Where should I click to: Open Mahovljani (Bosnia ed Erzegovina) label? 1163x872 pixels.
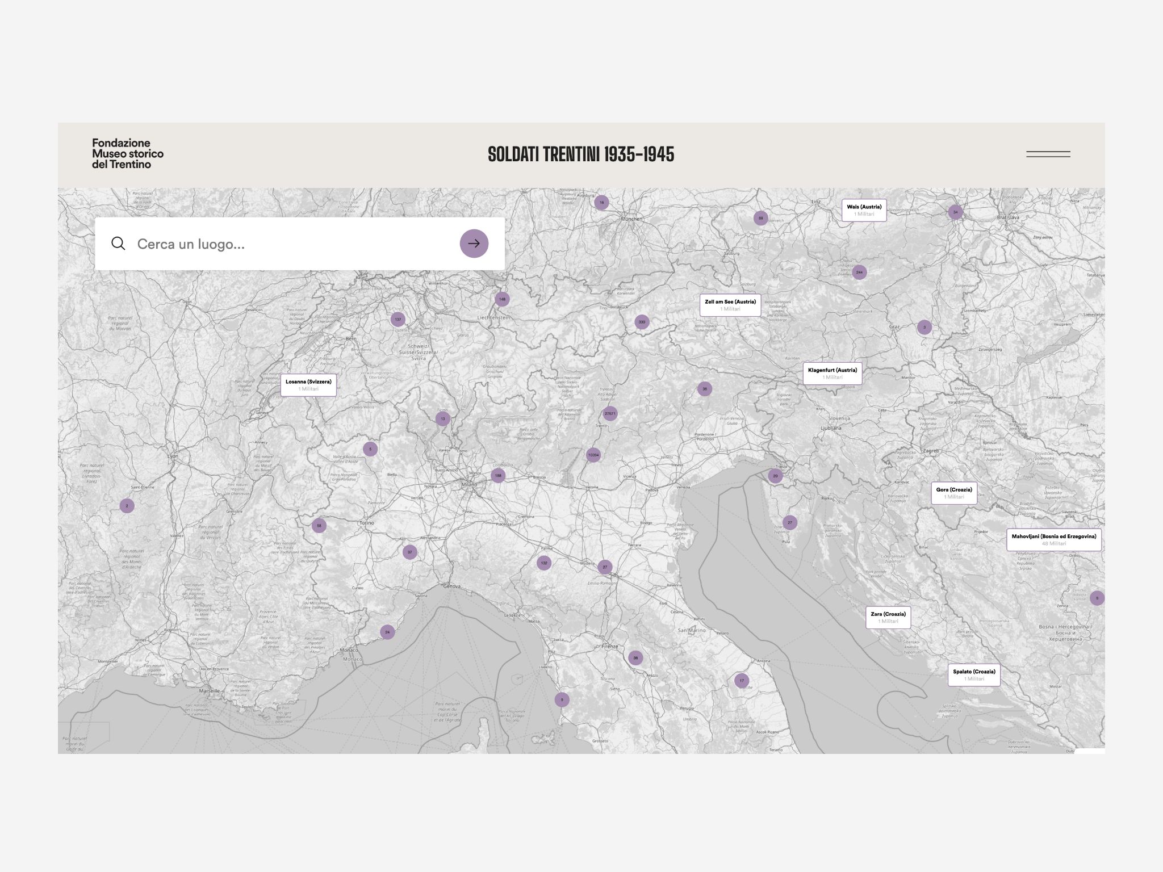click(1053, 539)
